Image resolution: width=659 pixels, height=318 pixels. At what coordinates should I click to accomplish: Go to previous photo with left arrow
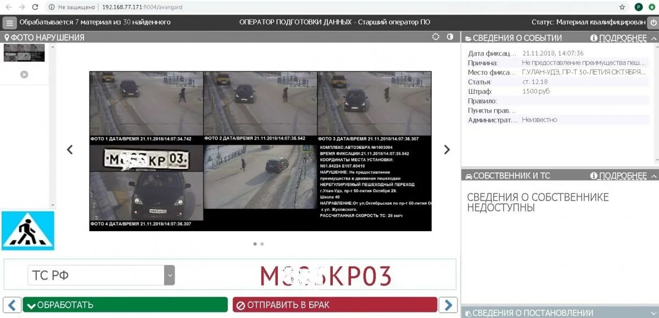click(70, 149)
